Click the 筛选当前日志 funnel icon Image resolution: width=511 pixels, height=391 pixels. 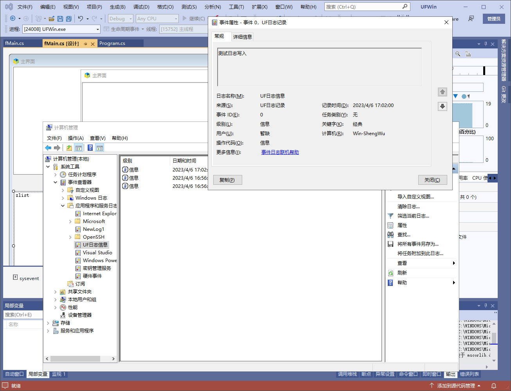click(390, 216)
